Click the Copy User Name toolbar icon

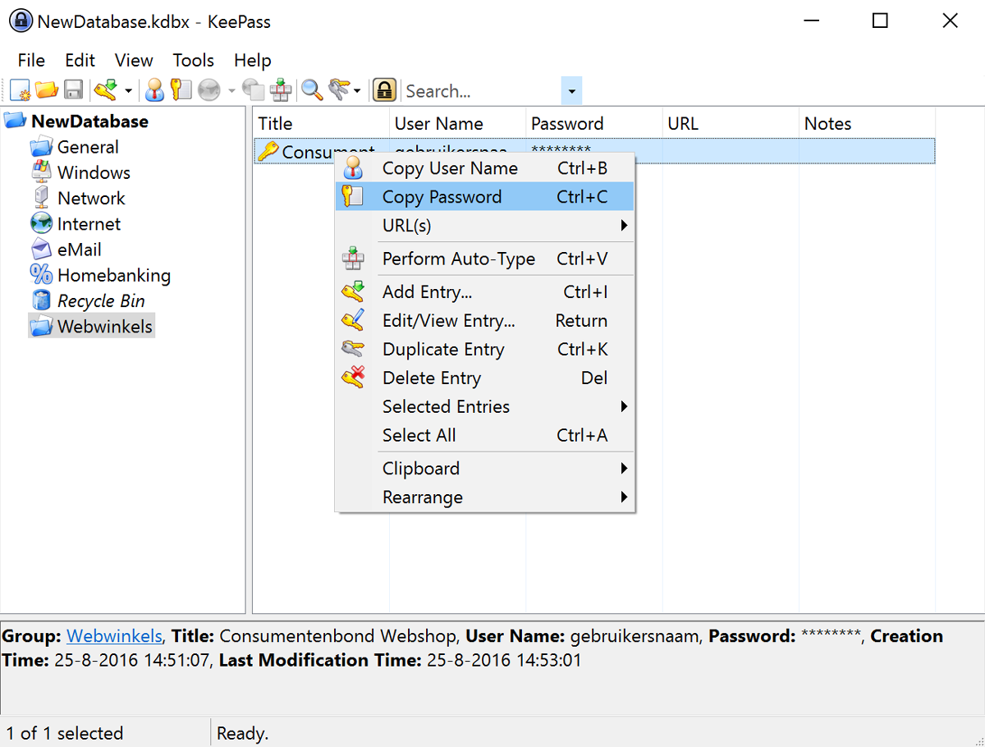(x=154, y=90)
